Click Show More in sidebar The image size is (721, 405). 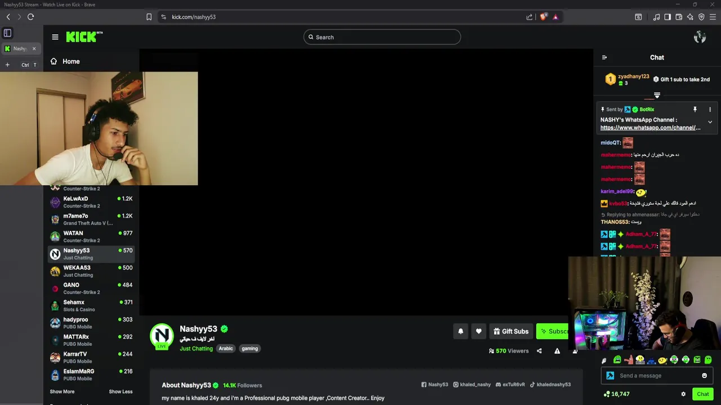(x=62, y=391)
